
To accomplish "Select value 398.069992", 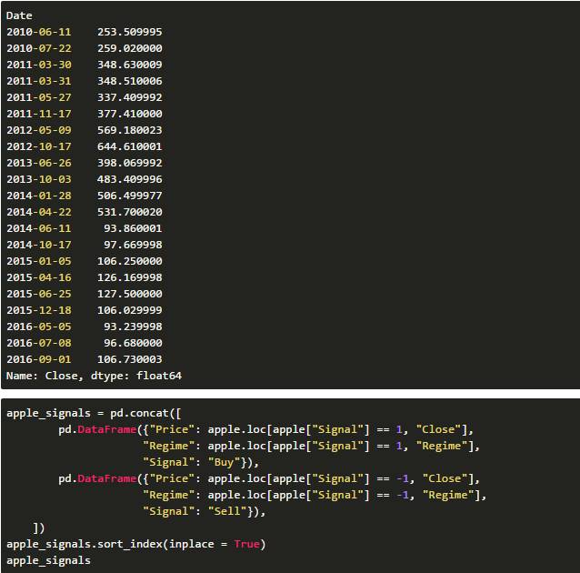I will [129, 163].
